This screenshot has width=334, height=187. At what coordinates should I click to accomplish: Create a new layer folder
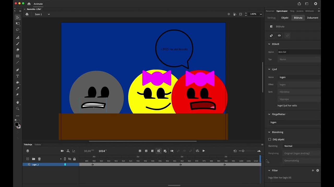click(x=33, y=159)
